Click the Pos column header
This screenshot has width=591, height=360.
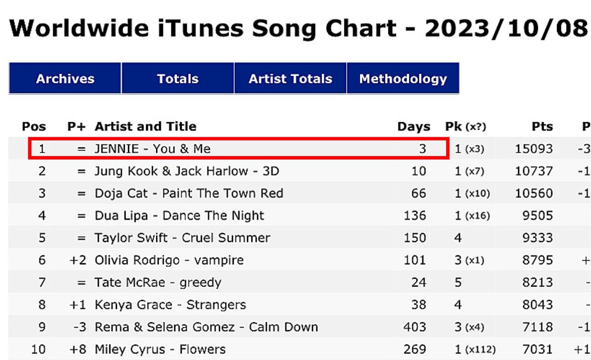[x=34, y=127]
